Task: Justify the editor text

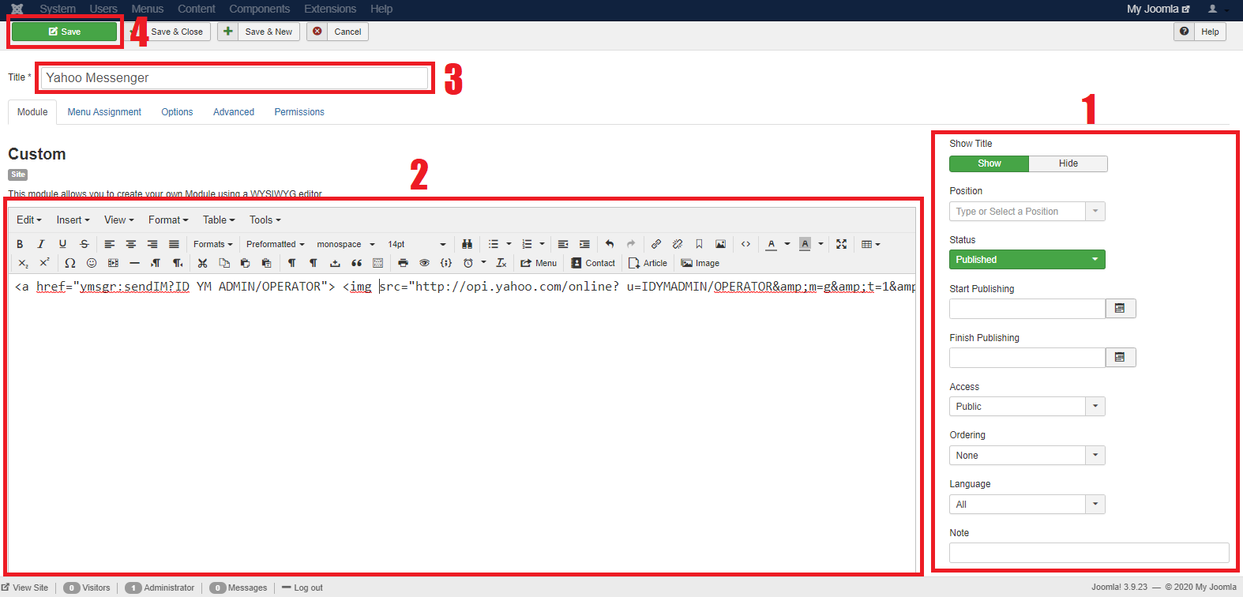Action: coord(174,244)
